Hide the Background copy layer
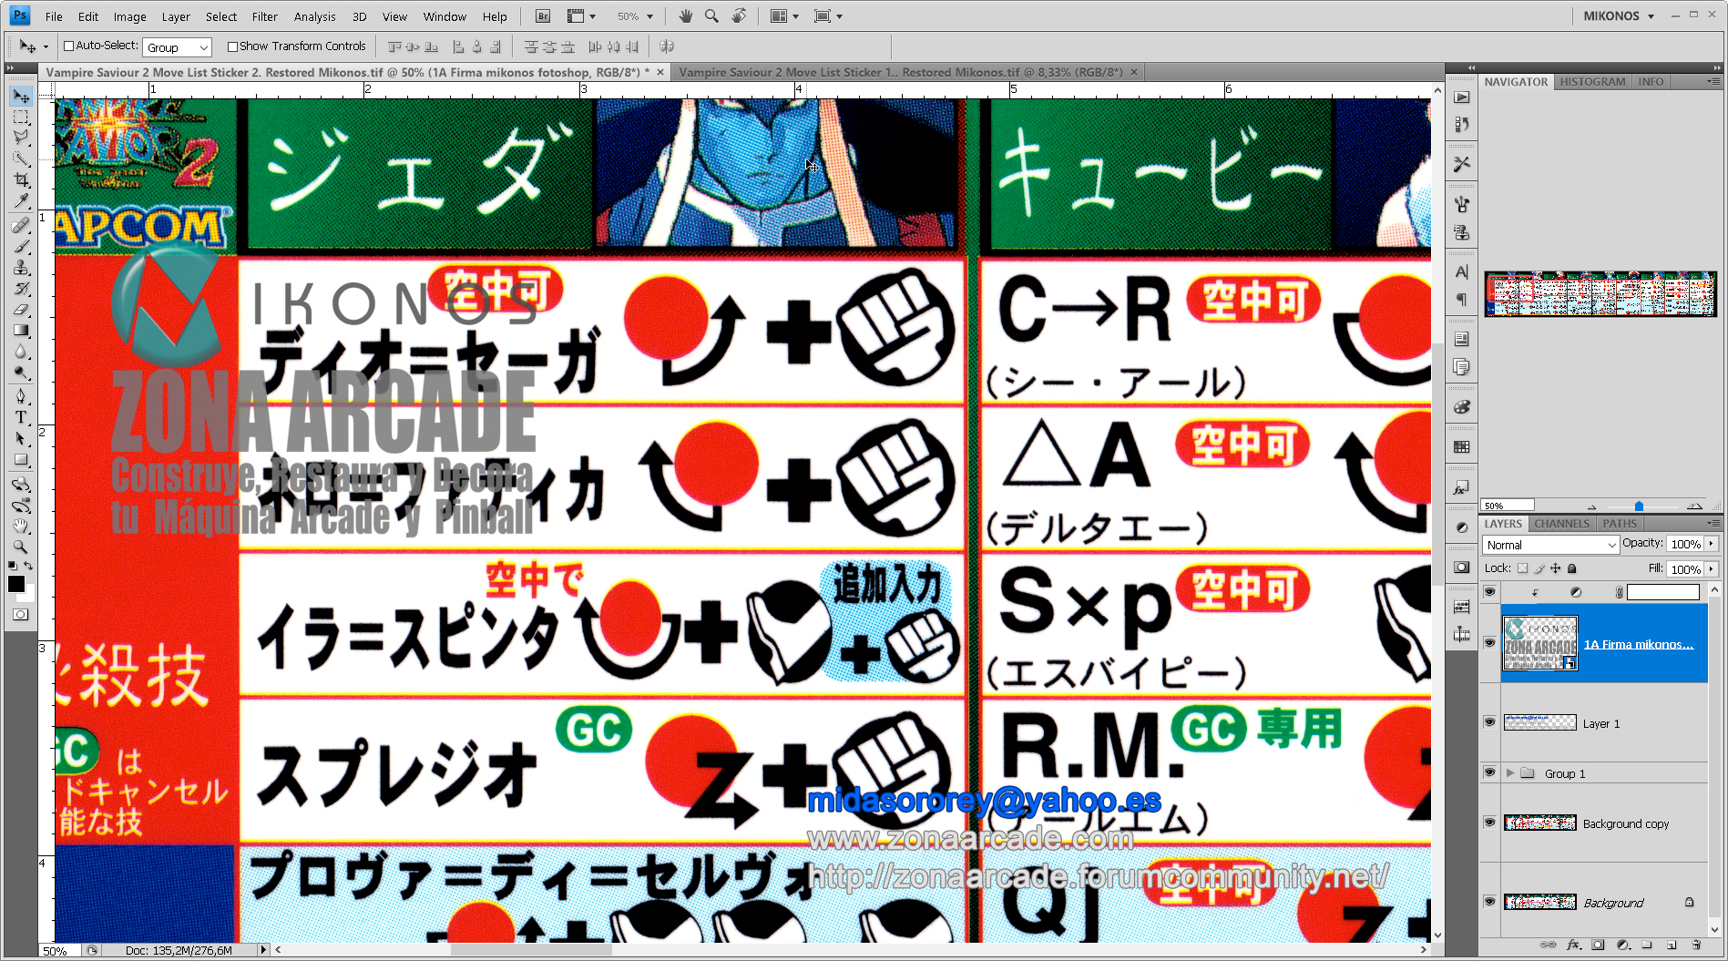Screen dimensions: 1728x961 (1490, 823)
